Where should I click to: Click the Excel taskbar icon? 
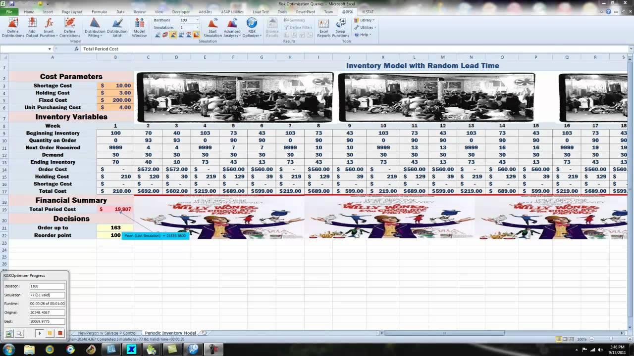point(131,350)
